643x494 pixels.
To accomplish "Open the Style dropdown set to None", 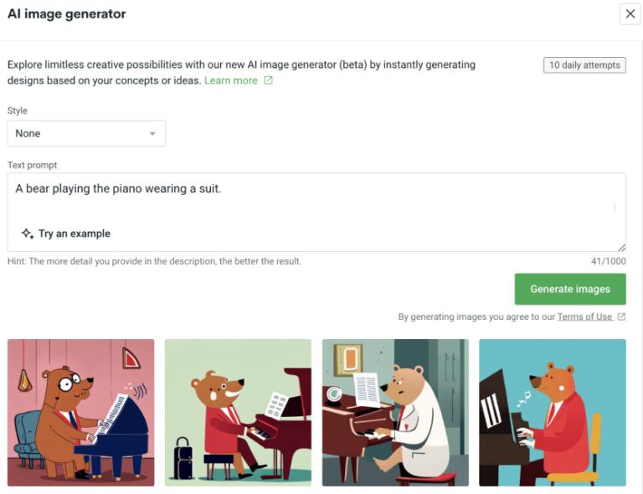I will (86, 133).
